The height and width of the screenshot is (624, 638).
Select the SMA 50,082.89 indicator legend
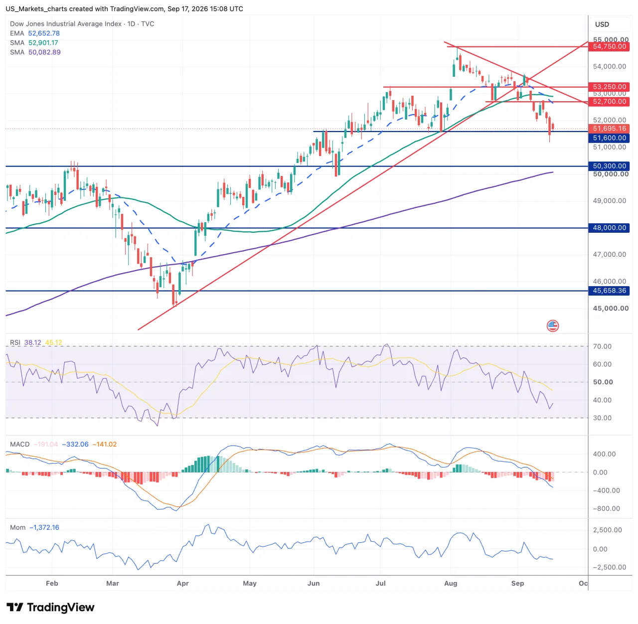point(35,52)
